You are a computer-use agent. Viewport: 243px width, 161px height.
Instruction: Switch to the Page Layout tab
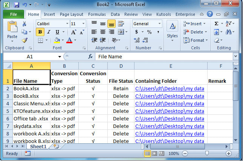(x=72, y=14)
